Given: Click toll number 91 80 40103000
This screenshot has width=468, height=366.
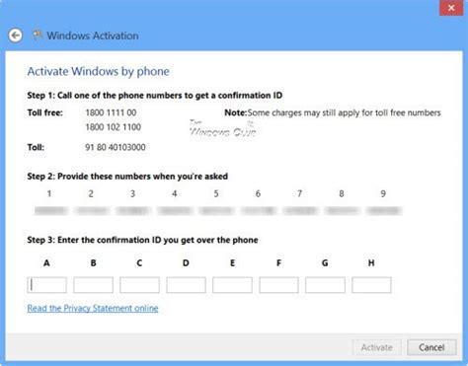Looking at the screenshot, I should click(116, 147).
